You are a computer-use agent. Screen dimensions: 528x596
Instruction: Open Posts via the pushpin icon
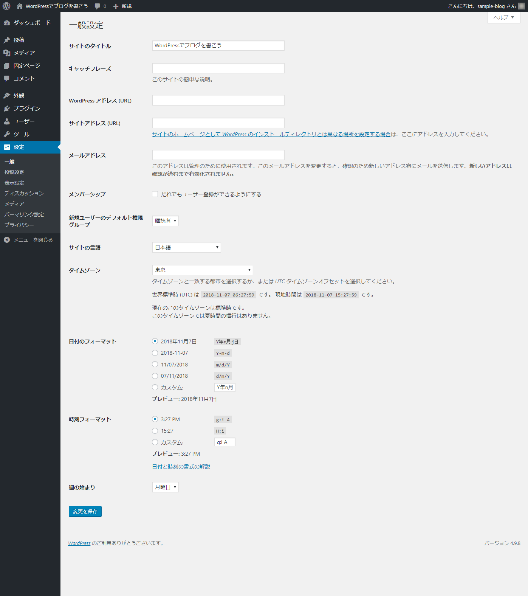click(x=7, y=40)
